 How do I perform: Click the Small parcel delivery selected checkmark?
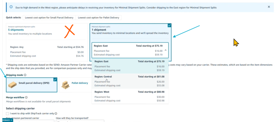point(55,79)
